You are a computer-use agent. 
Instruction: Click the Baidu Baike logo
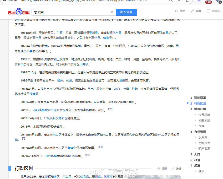point(19,12)
